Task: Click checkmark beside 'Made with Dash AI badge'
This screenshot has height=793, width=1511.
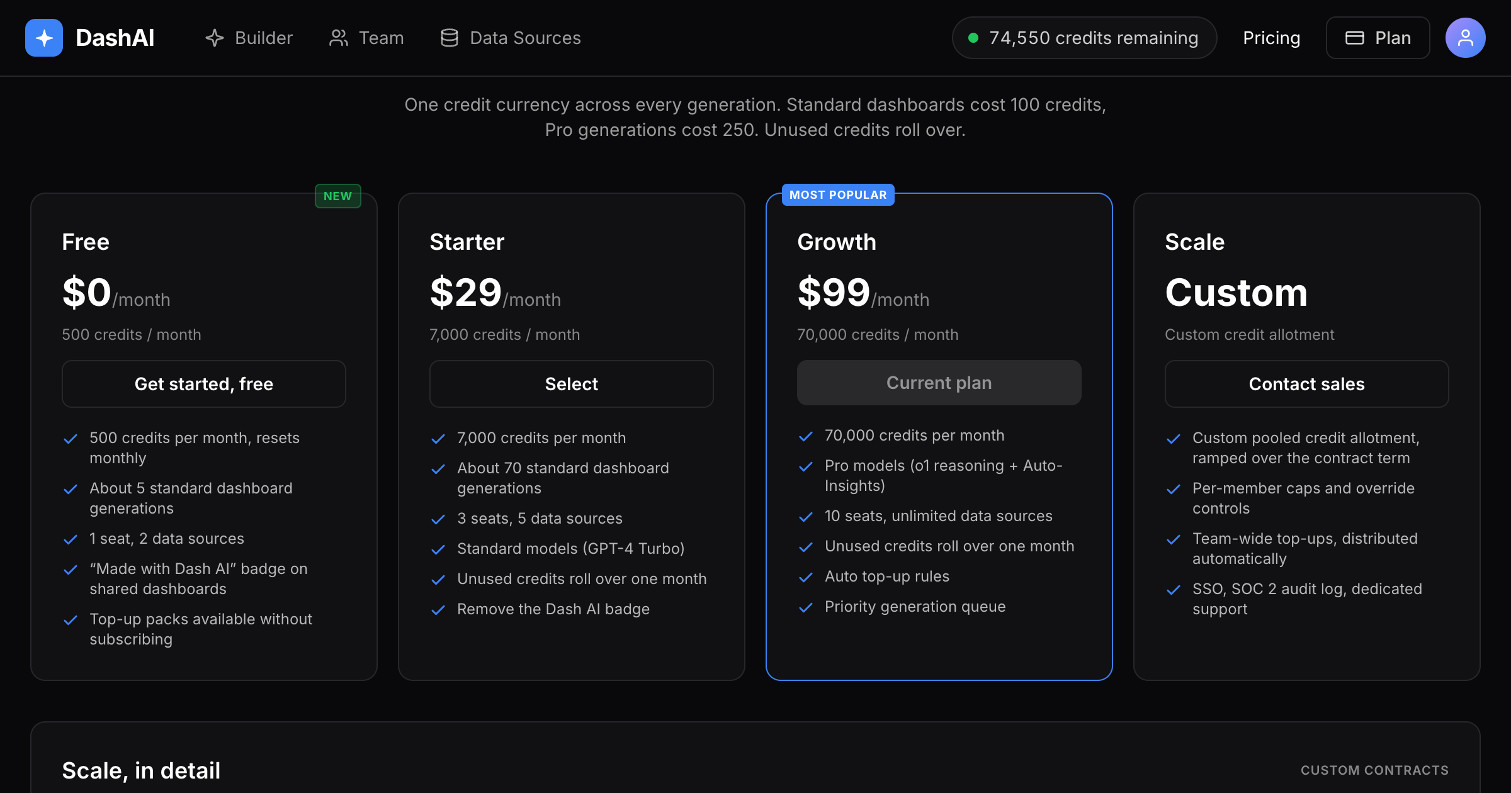Action: 71,570
